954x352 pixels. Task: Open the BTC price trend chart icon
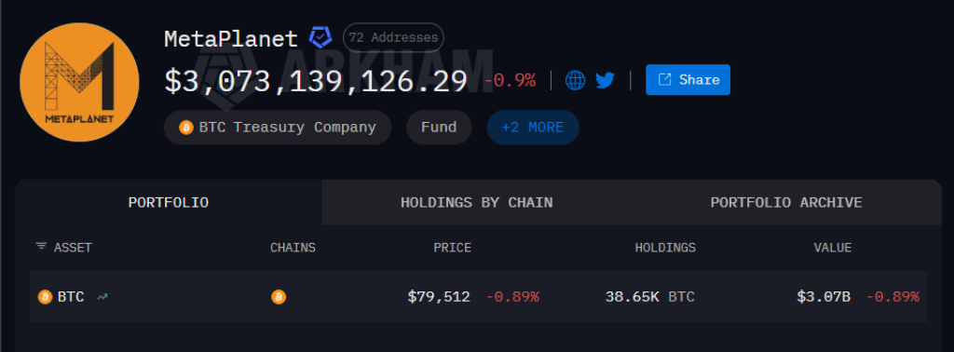[102, 297]
